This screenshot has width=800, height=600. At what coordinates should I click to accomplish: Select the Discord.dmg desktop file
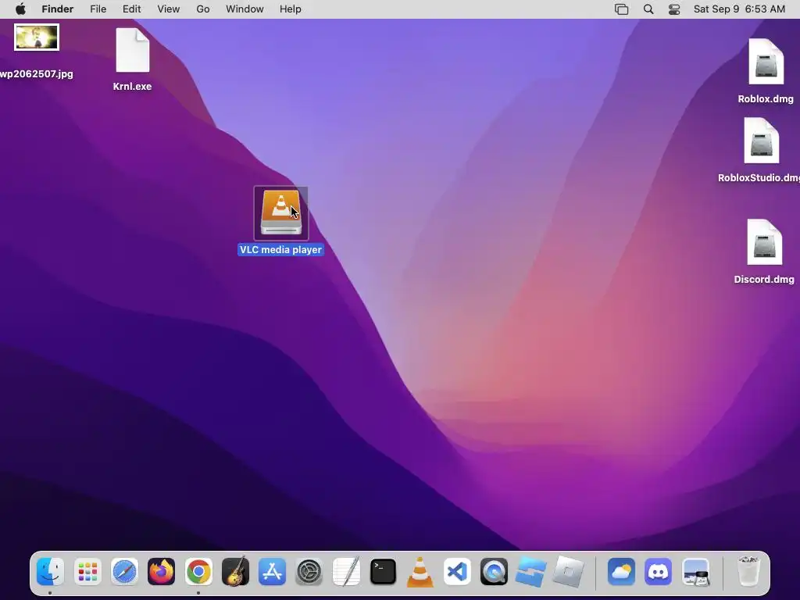coord(764,242)
